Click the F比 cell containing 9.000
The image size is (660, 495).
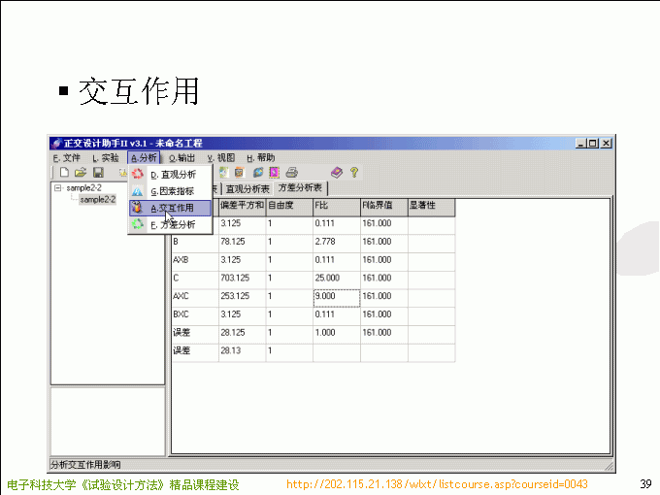[336, 296]
